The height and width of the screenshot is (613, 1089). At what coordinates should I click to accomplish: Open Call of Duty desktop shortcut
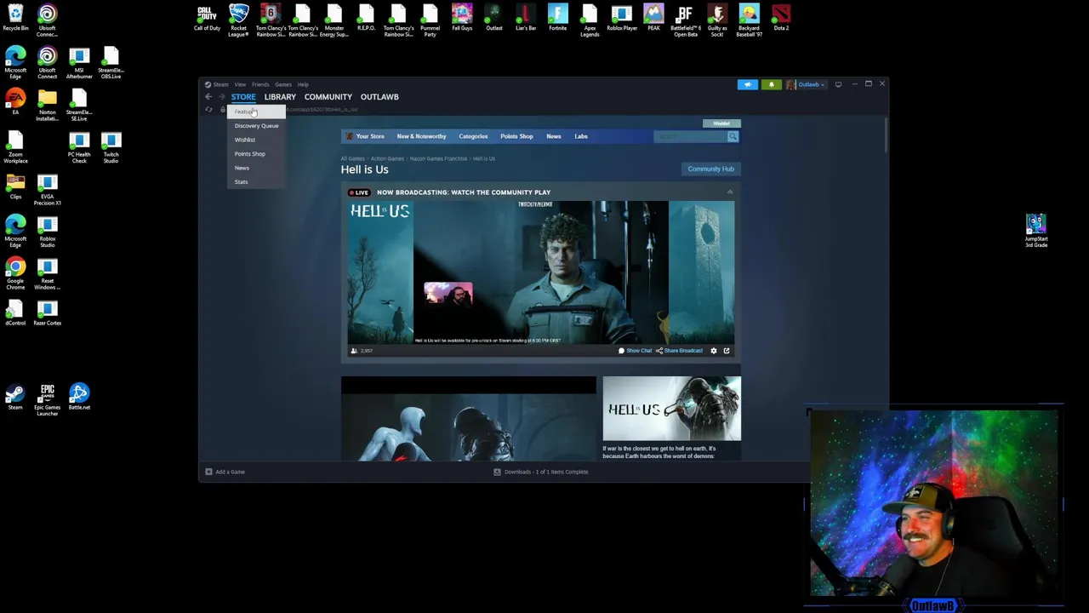(x=207, y=19)
